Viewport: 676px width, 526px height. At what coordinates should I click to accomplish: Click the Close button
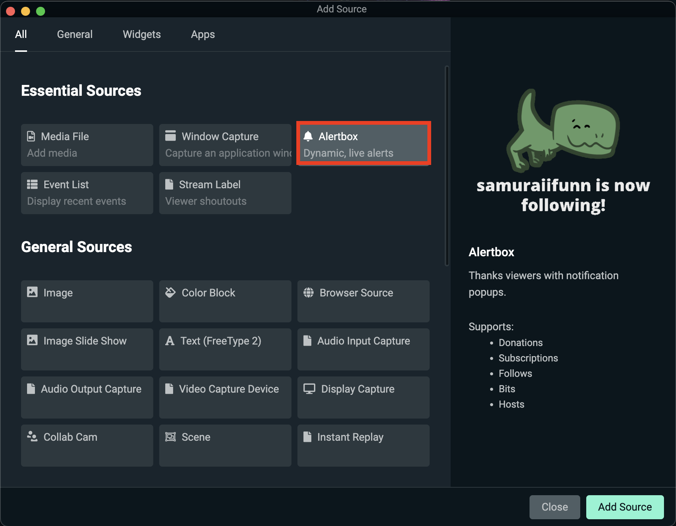554,507
